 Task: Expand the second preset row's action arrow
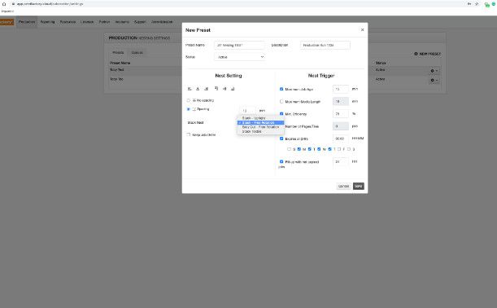click(437, 81)
